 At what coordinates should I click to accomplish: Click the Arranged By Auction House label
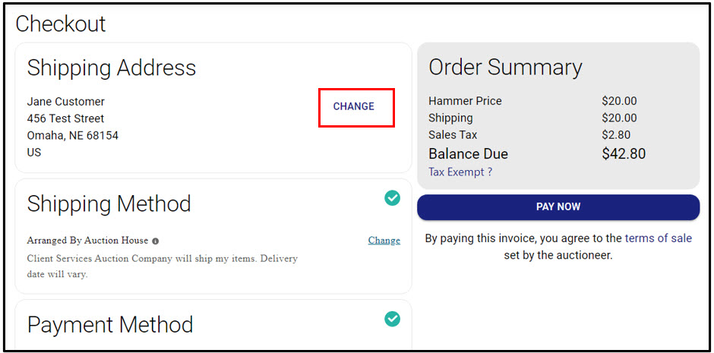(87, 241)
